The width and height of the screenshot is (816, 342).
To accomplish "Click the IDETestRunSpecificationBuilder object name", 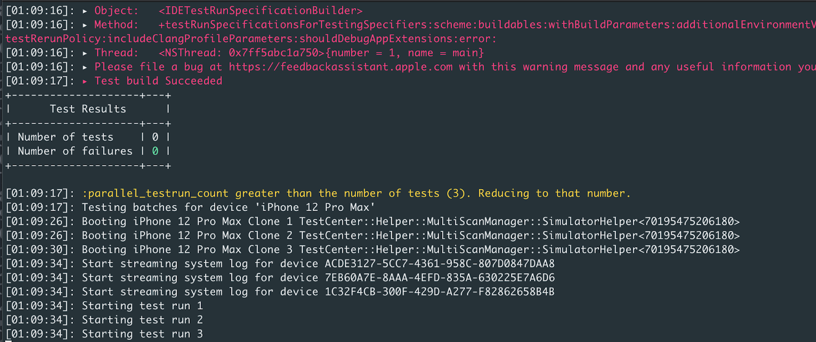I will coord(260,11).
